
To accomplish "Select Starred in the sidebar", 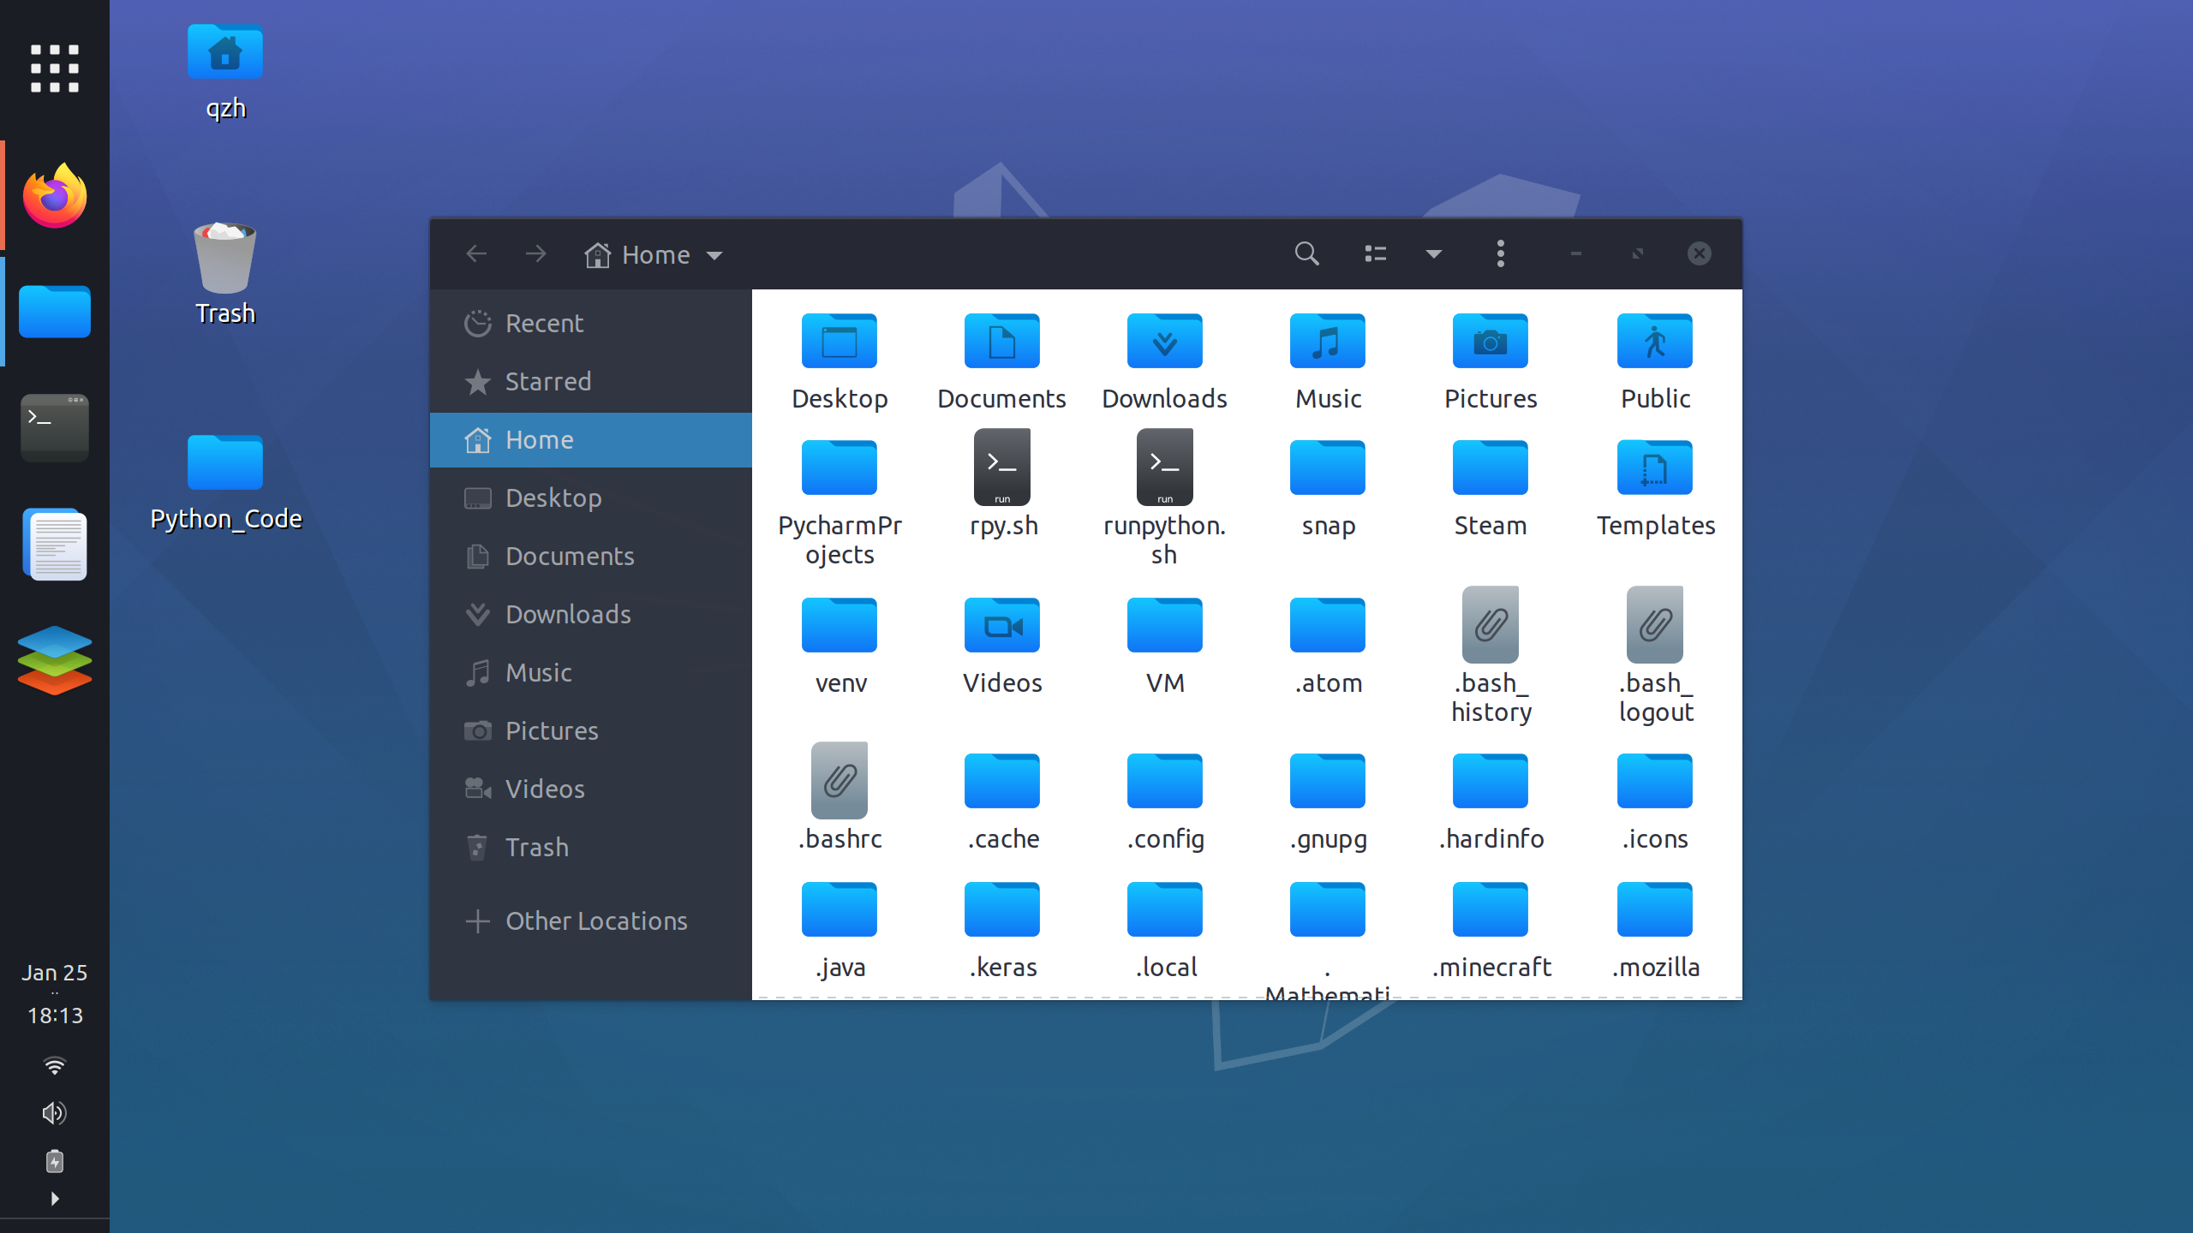I will click(x=591, y=382).
